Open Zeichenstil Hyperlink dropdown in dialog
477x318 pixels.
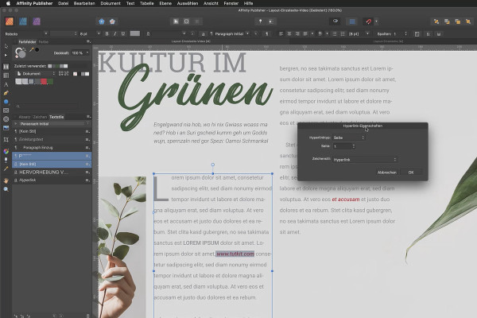[x=365, y=160]
